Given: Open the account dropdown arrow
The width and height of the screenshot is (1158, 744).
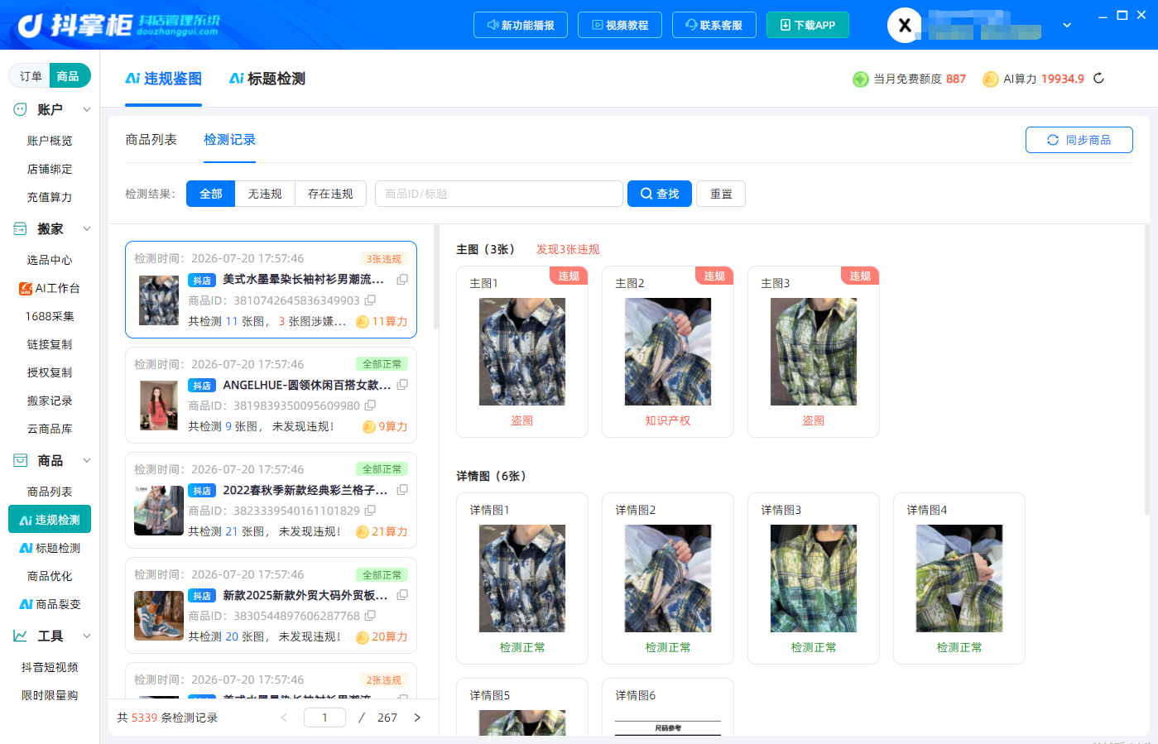Looking at the screenshot, I should pyautogui.click(x=1067, y=25).
